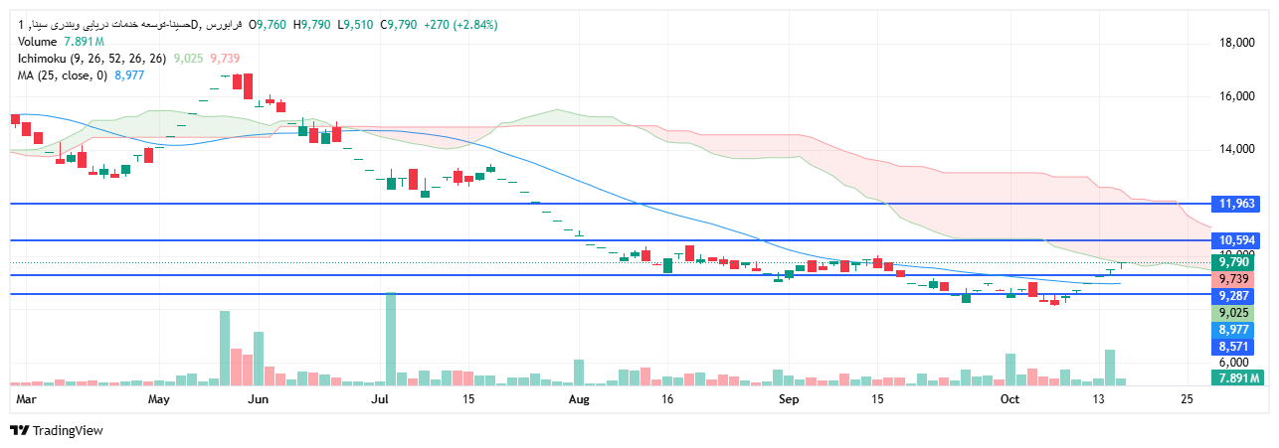1279x448 pixels.
Task: Click the 8,571 blue price label
Action: [1237, 347]
